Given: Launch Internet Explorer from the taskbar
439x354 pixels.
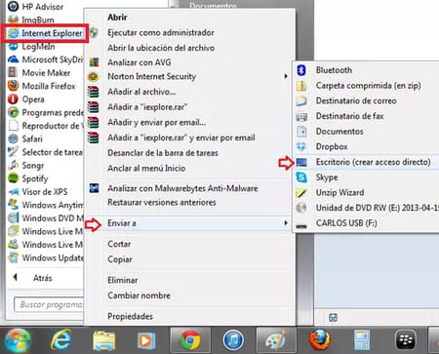Looking at the screenshot, I should click(60, 340).
